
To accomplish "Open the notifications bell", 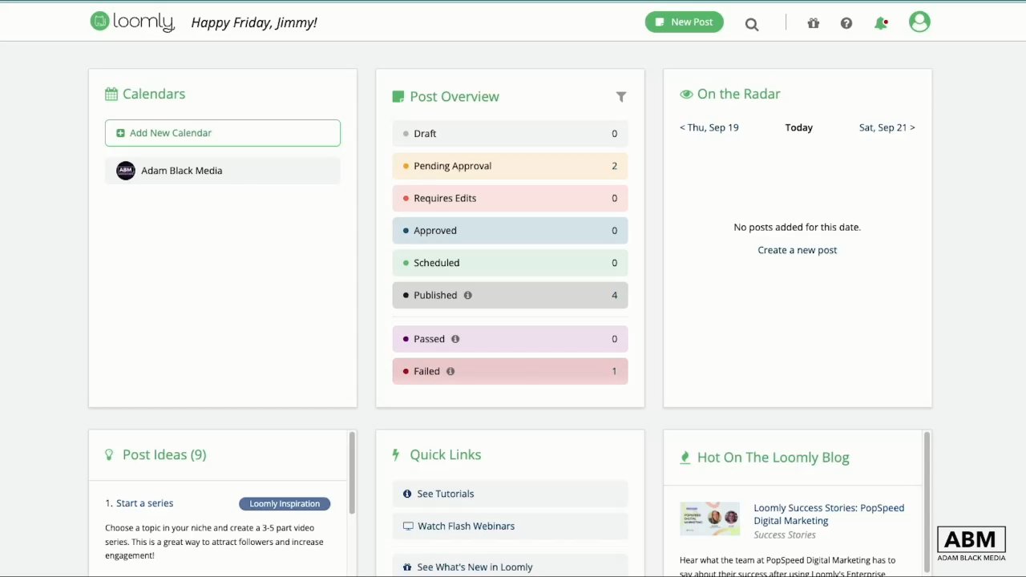I will point(881,23).
